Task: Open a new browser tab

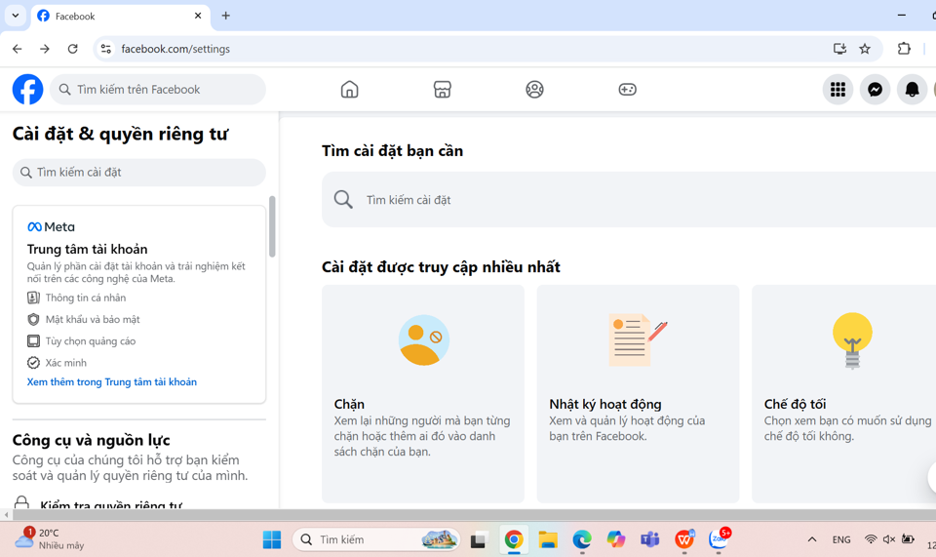Action: tap(225, 17)
